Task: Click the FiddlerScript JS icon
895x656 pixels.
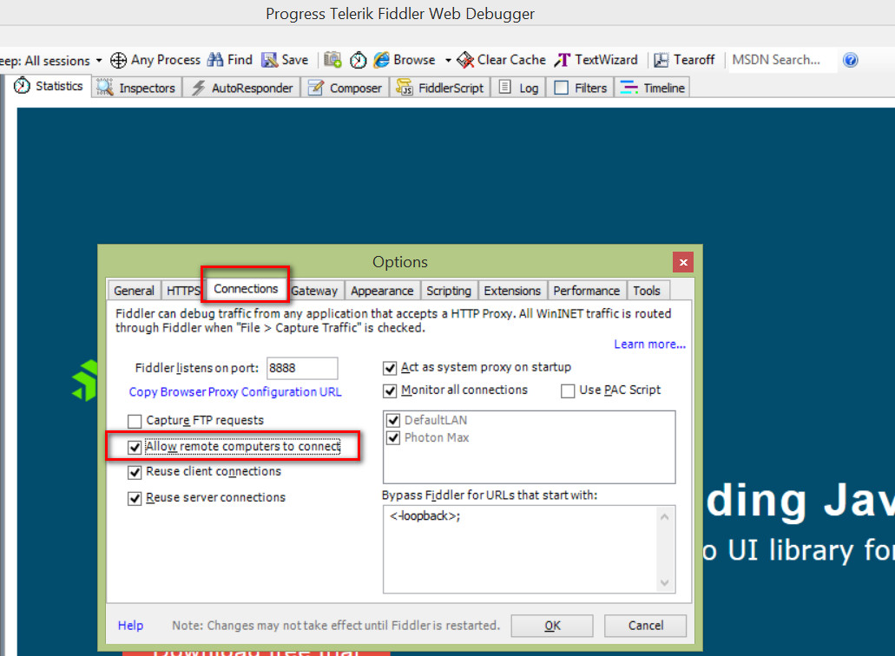Action: [405, 88]
